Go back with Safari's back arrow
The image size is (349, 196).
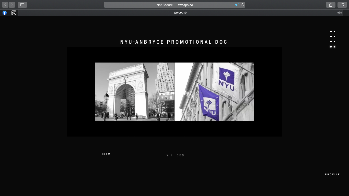click(5, 5)
